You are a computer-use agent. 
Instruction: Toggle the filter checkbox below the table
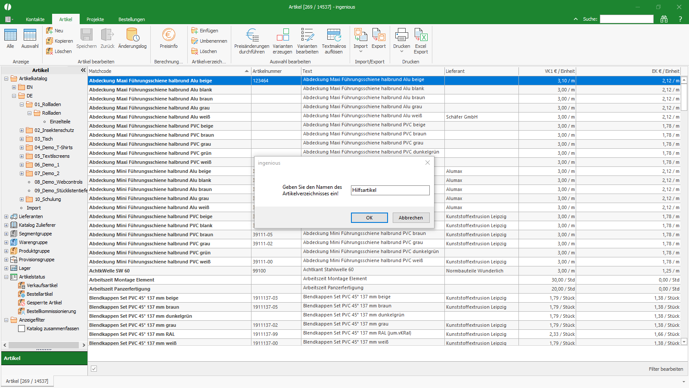click(94, 369)
